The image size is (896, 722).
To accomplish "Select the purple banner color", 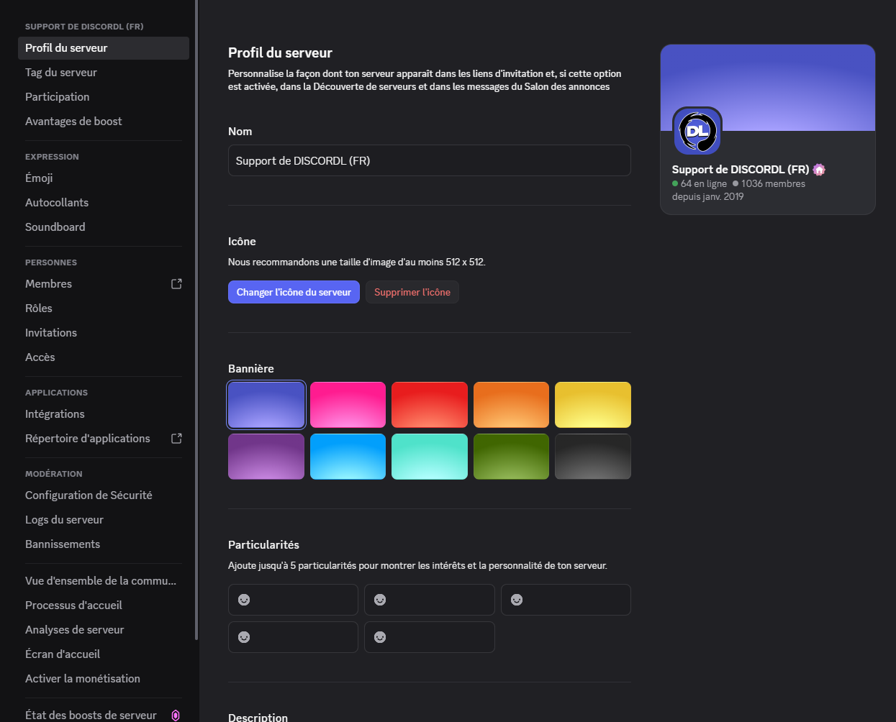I will (x=266, y=457).
